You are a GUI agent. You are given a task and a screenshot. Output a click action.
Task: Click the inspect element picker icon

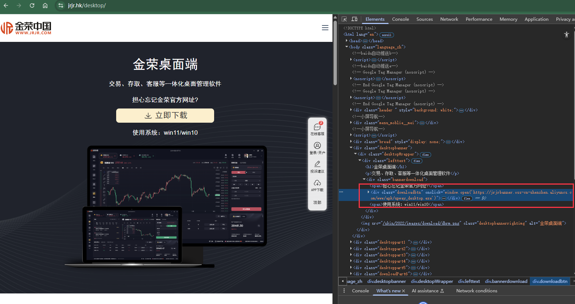[344, 19]
